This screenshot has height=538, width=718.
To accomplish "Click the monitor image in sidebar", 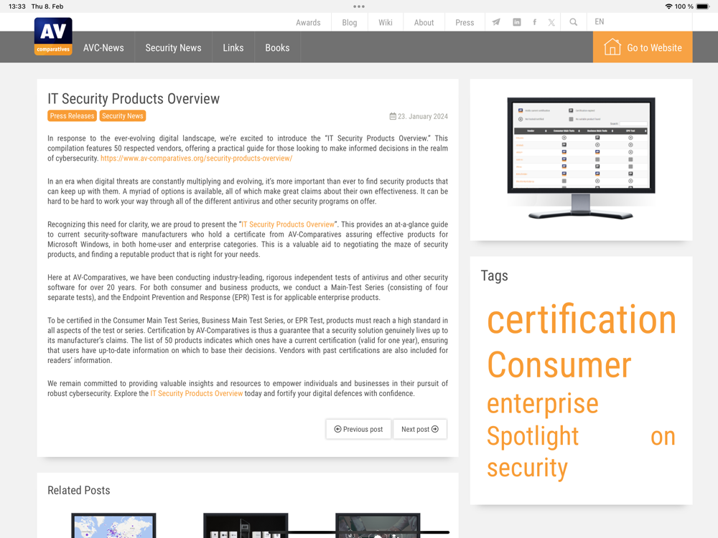I will coord(581,159).
